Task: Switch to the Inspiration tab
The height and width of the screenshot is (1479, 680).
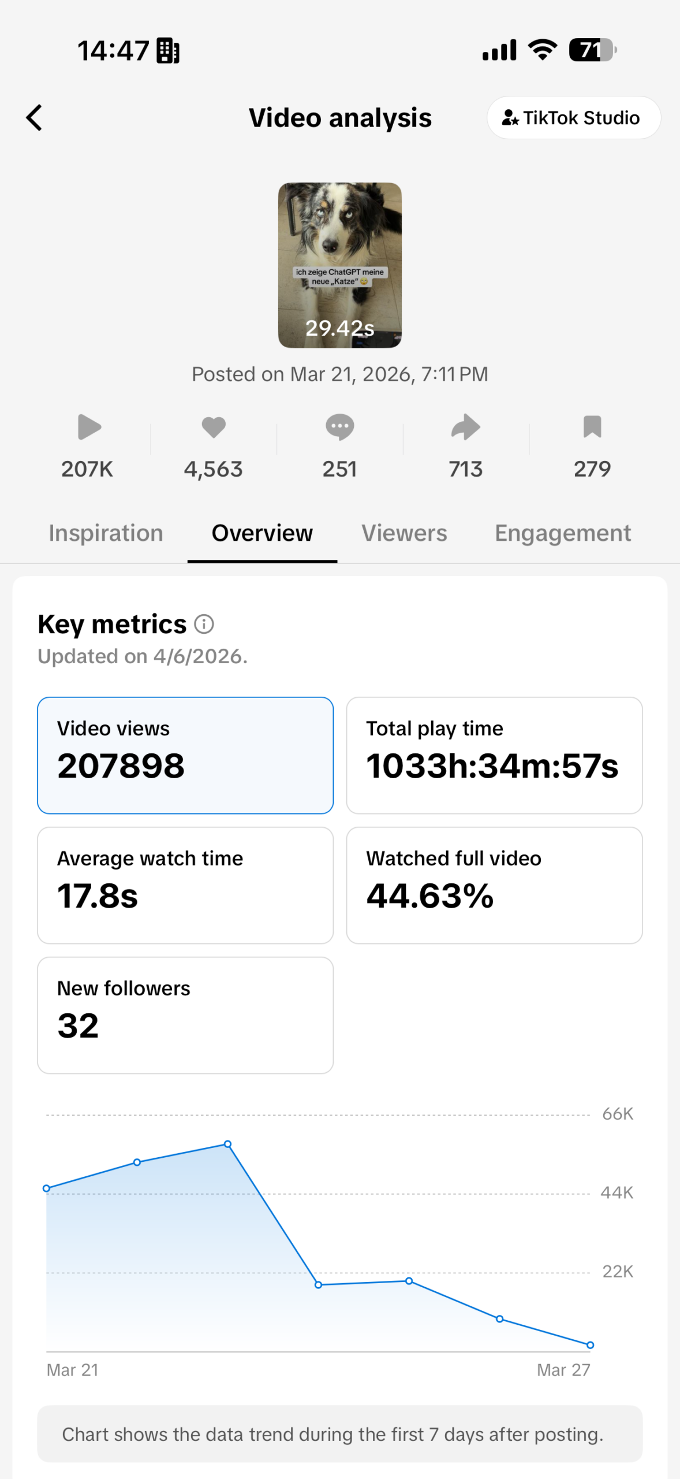Action: pyautogui.click(x=106, y=533)
